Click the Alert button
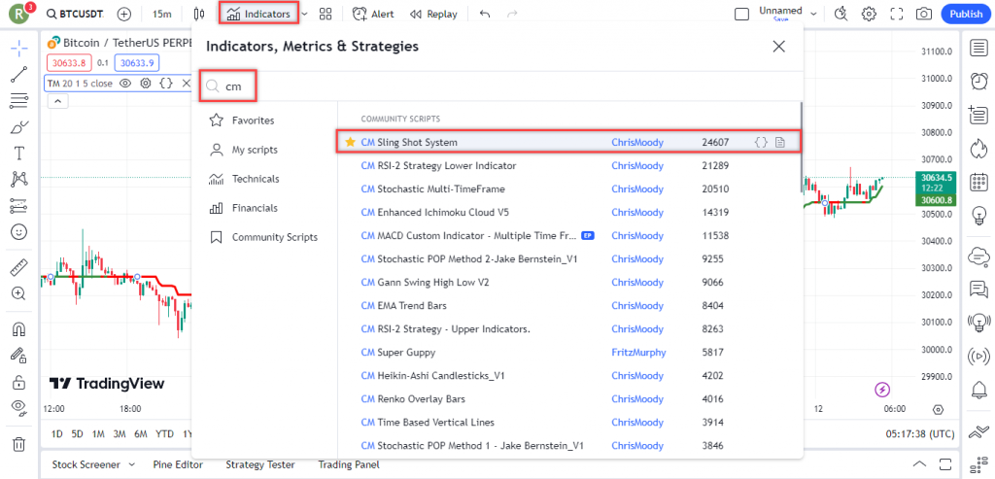 (x=373, y=14)
